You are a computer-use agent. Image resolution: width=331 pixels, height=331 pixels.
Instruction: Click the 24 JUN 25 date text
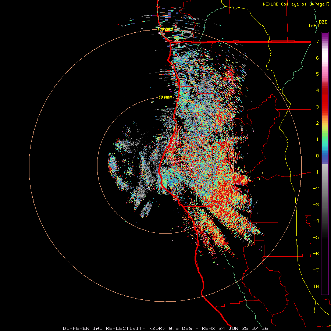click(x=234, y=328)
